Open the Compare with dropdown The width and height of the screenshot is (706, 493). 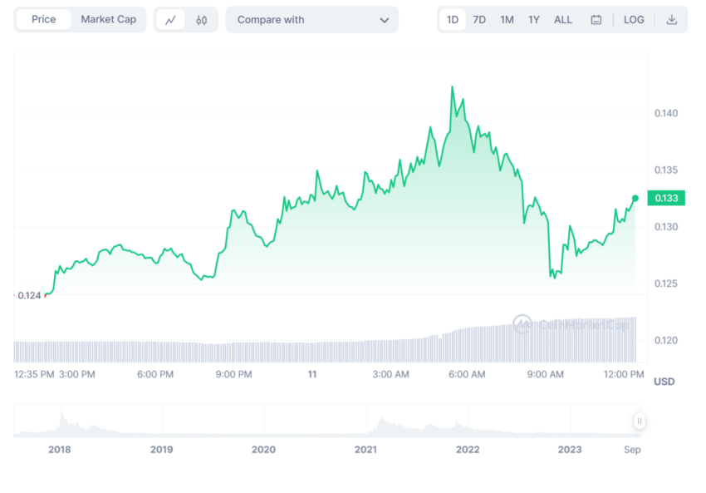(x=311, y=20)
